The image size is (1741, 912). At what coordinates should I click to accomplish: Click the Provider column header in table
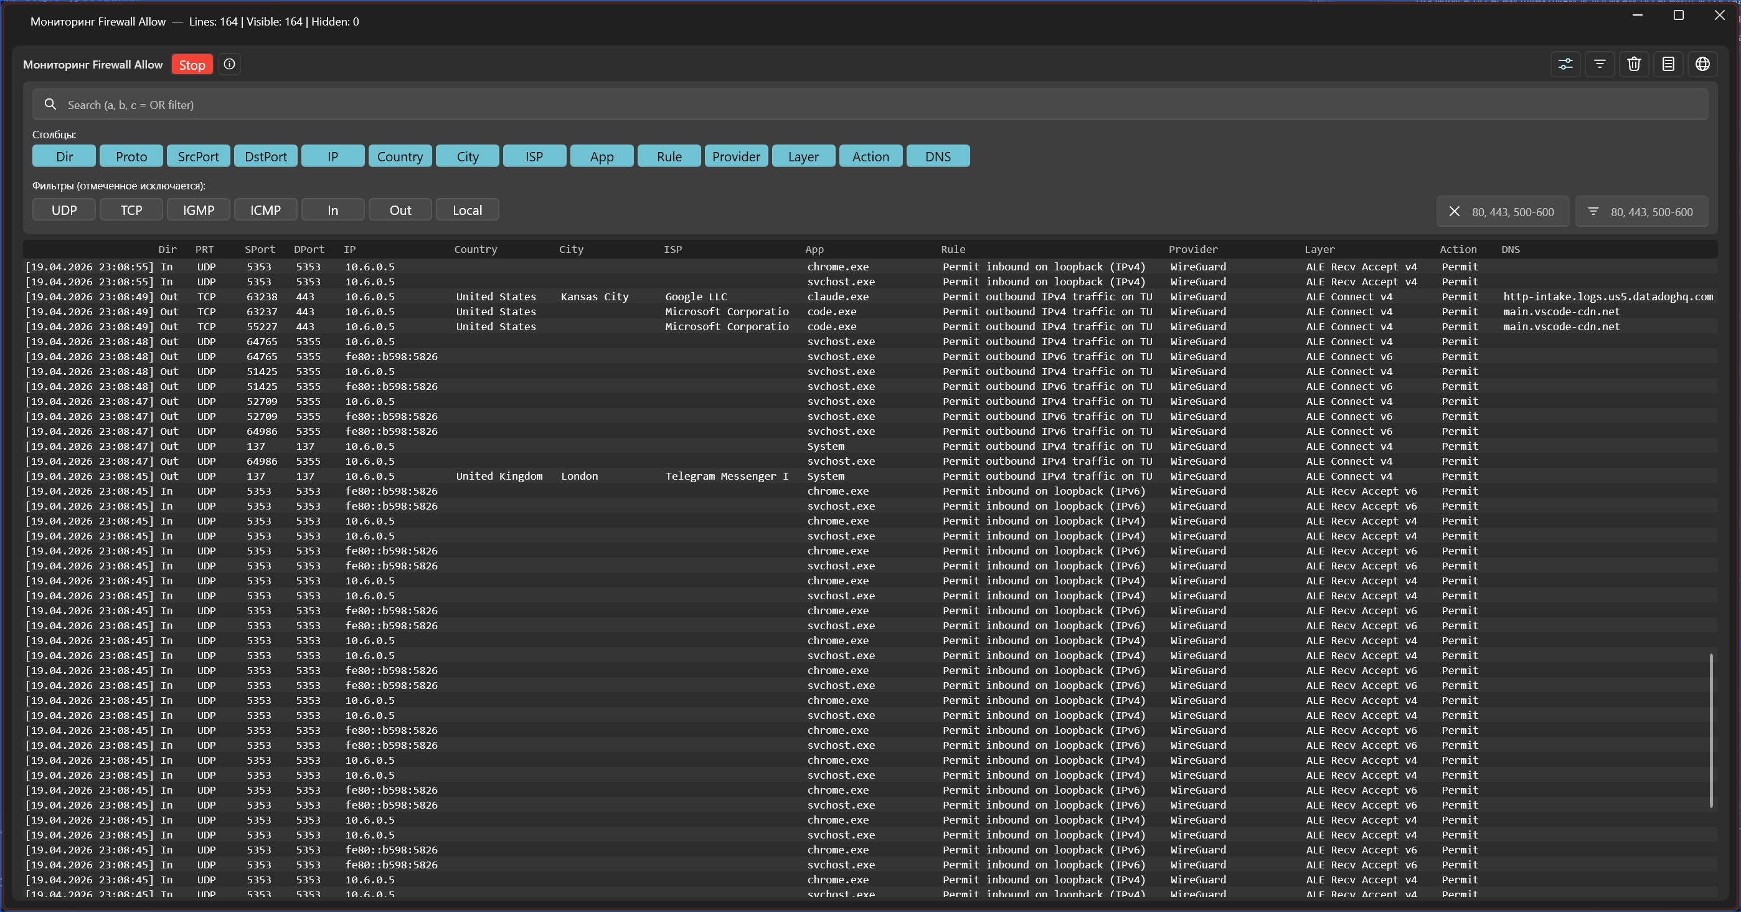(1193, 249)
